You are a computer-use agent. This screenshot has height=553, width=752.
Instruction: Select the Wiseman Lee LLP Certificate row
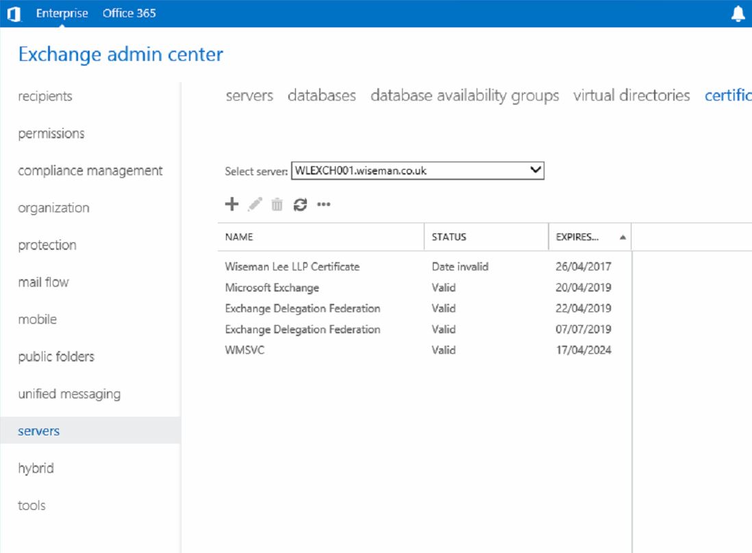(x=292, y=266)
